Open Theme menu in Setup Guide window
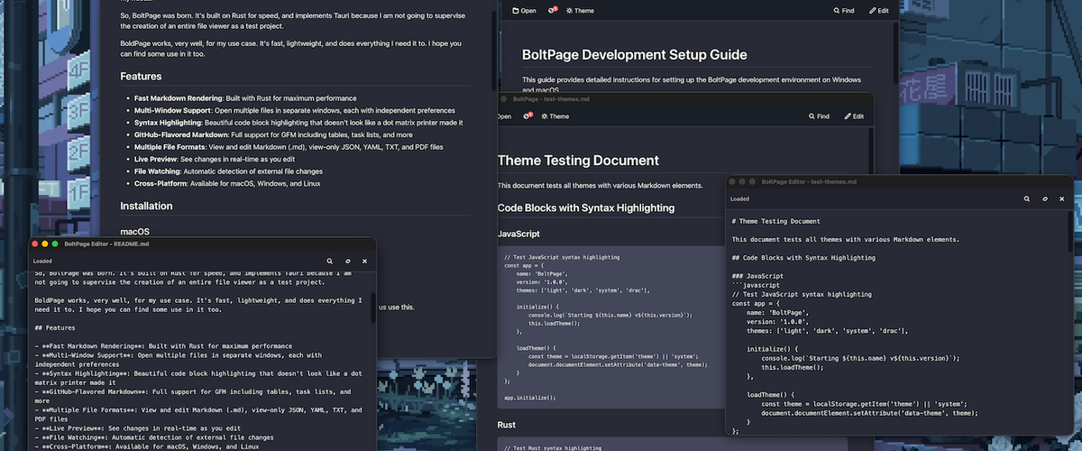 point(580,11)
